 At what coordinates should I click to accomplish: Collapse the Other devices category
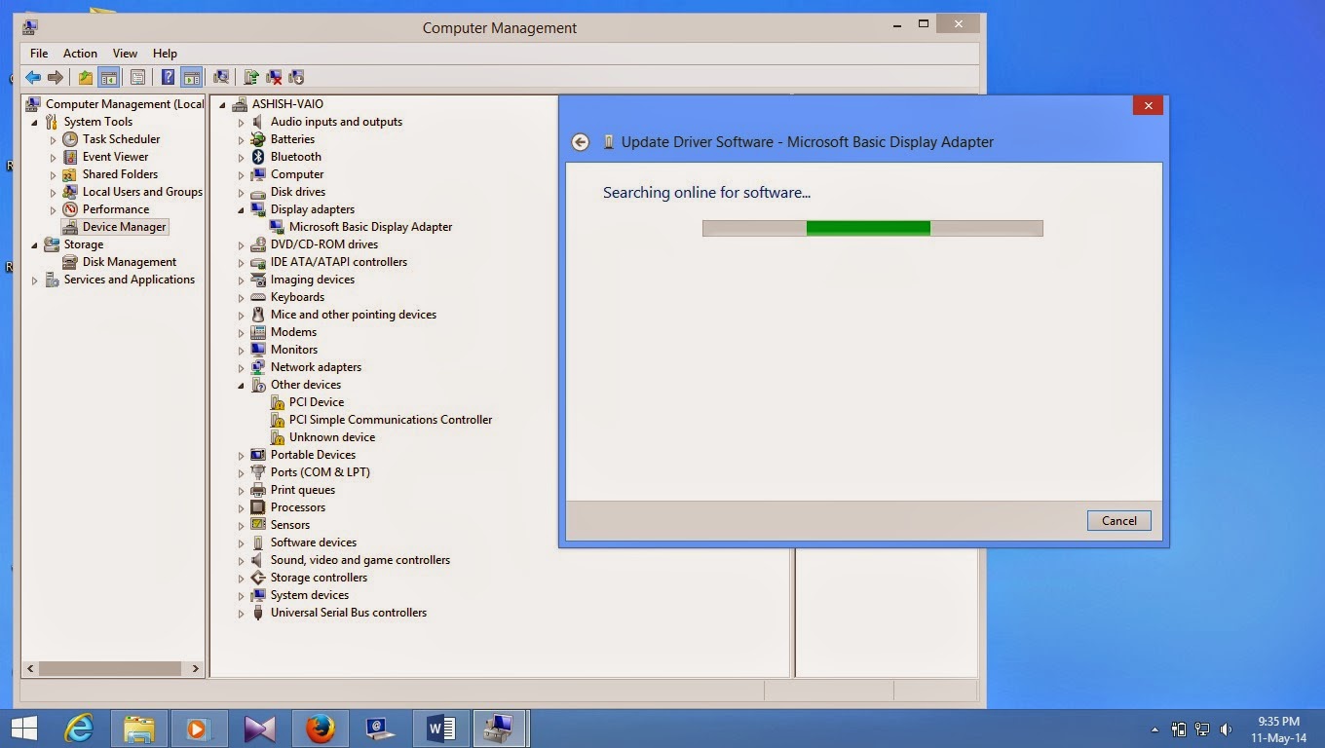pos(241,385)
